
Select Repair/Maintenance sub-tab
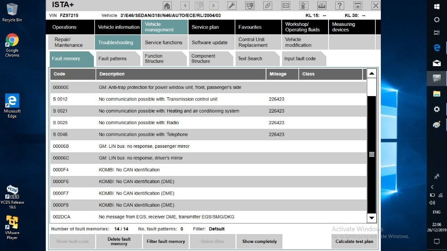[70, 42]
